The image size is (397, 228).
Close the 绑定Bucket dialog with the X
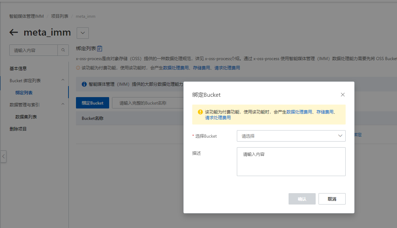pyautogui.click(x=342, y=94)
